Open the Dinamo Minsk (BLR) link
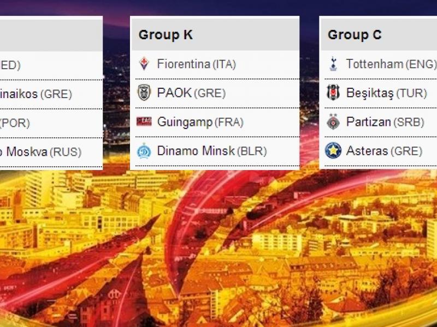This screenshot has height=327, width=437. (x=211, y=151)
